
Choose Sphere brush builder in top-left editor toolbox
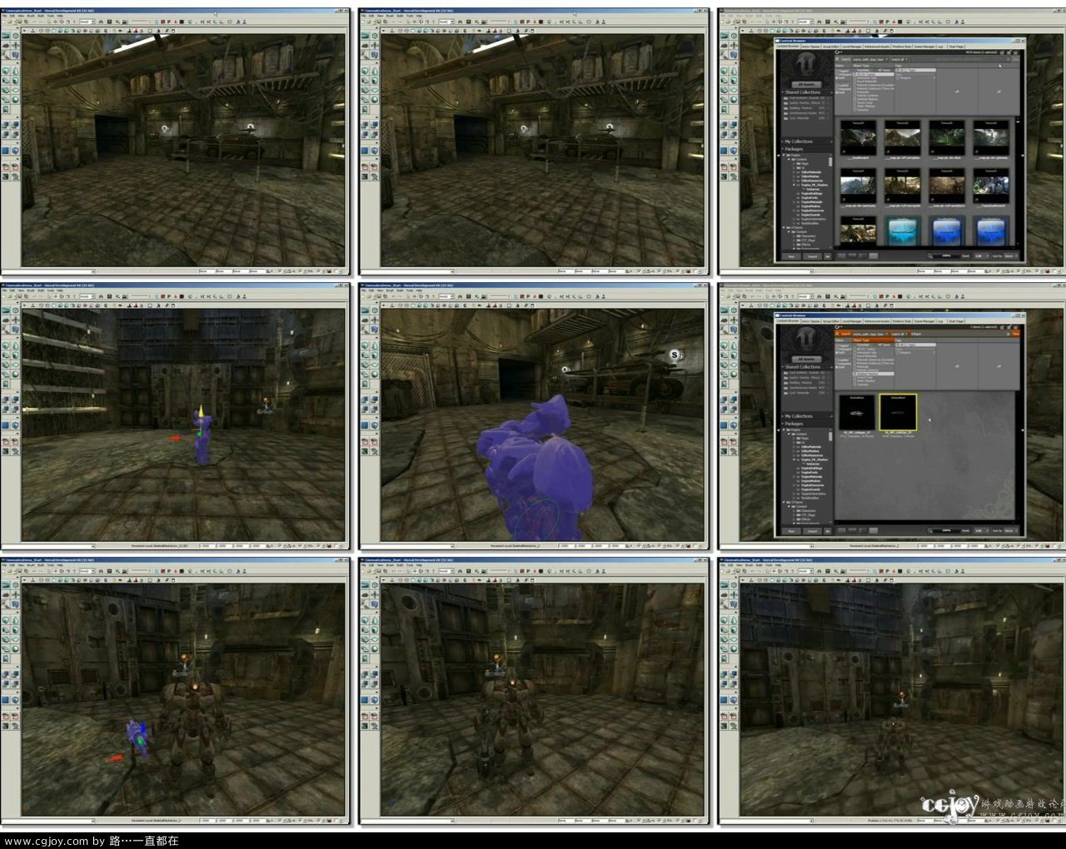[x=16, y=100]
